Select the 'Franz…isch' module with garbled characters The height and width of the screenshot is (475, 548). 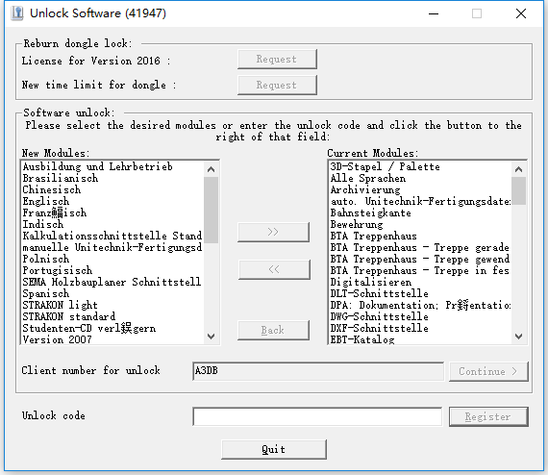pyautogui.click(x=112, y=212)
